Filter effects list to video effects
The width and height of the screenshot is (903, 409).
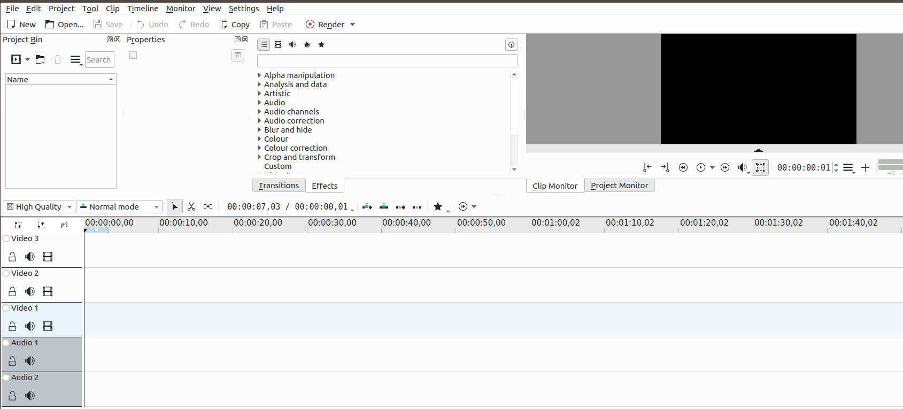point(278,44)
